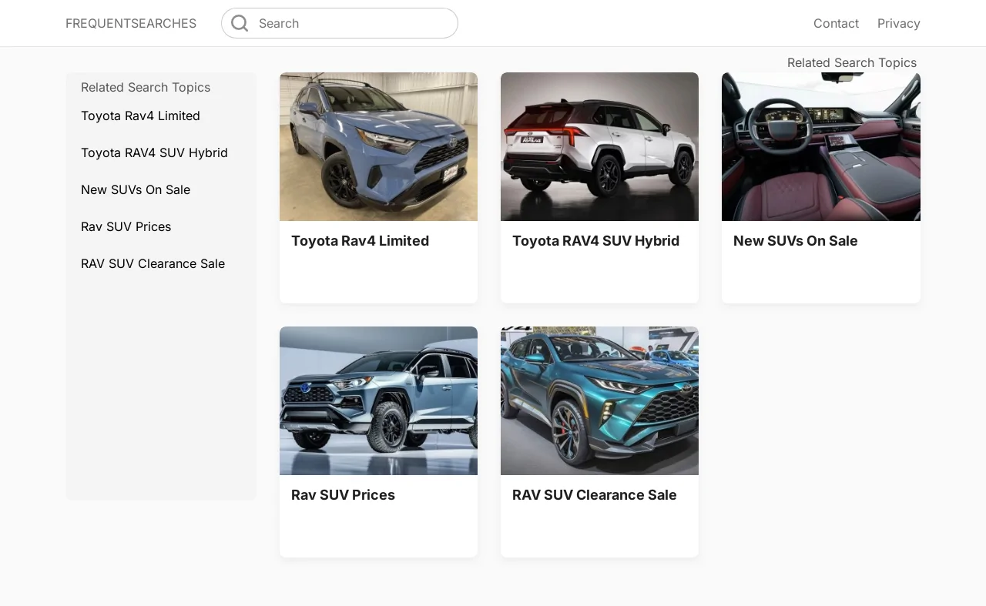The image size is (986, 606).
Task: Click the Toyota RAV4 SUV Hybrid card title
Action: pos(595,241)
